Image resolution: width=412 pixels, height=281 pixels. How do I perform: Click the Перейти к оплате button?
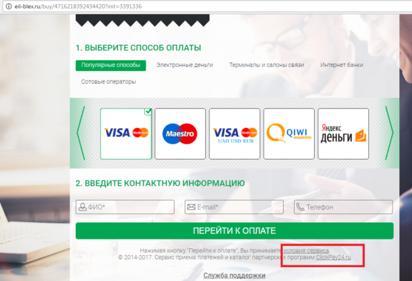click(235, 231)
